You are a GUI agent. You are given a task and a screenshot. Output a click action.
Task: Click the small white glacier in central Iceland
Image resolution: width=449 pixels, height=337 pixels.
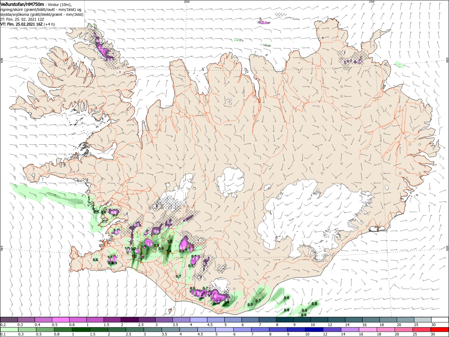230,182
